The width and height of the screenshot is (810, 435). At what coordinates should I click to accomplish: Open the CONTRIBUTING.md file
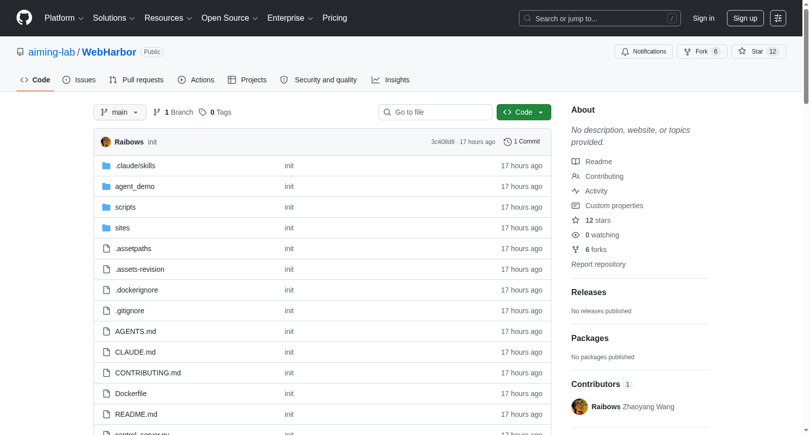pos(148,373)
